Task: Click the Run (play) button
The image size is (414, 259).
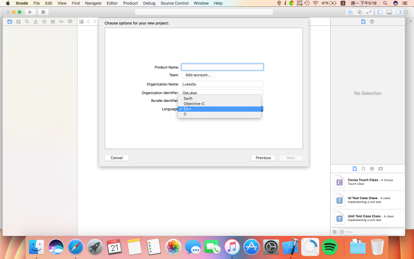Action: coord(30,12)
